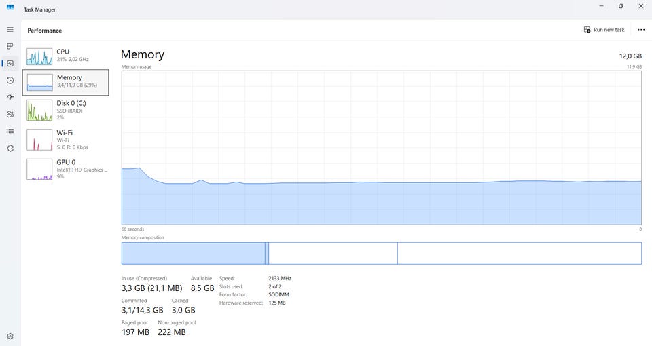Click the 2 of 2 slots used value

click(x=275, y=286)
